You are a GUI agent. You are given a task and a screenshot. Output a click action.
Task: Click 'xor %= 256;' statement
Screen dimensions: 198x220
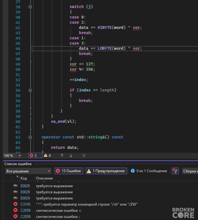[x=82, y=69]
